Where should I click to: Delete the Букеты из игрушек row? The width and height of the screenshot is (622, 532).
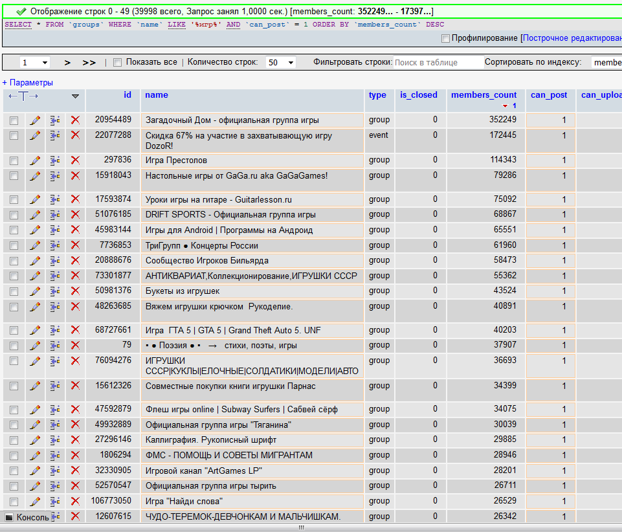(75, 291)
